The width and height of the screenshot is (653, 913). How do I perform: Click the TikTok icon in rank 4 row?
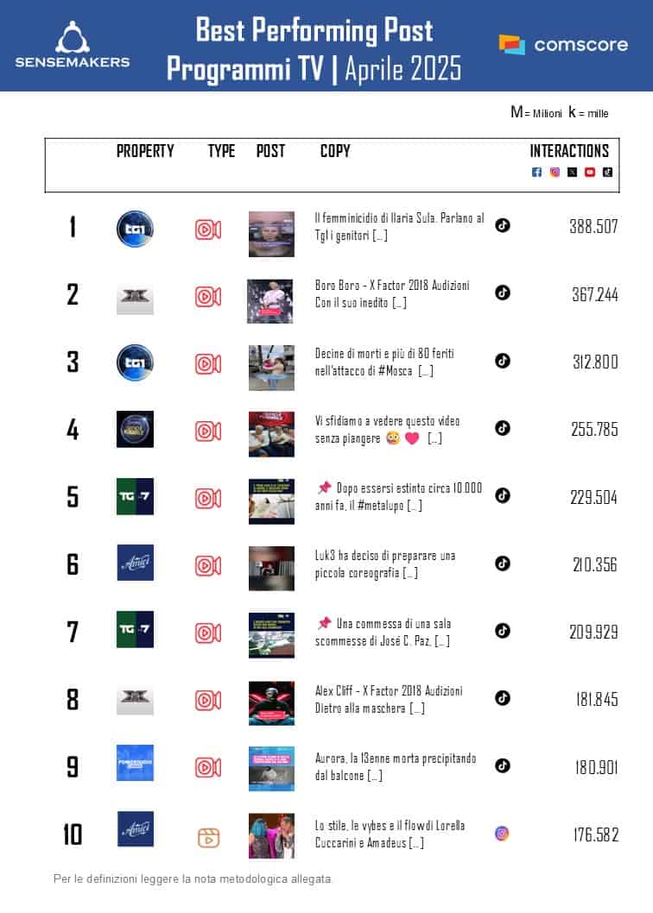(503, 428)
